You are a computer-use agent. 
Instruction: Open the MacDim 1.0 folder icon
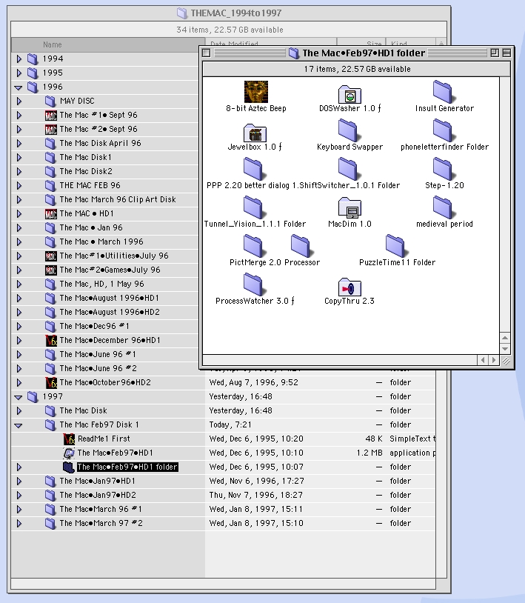pos(350,207)
